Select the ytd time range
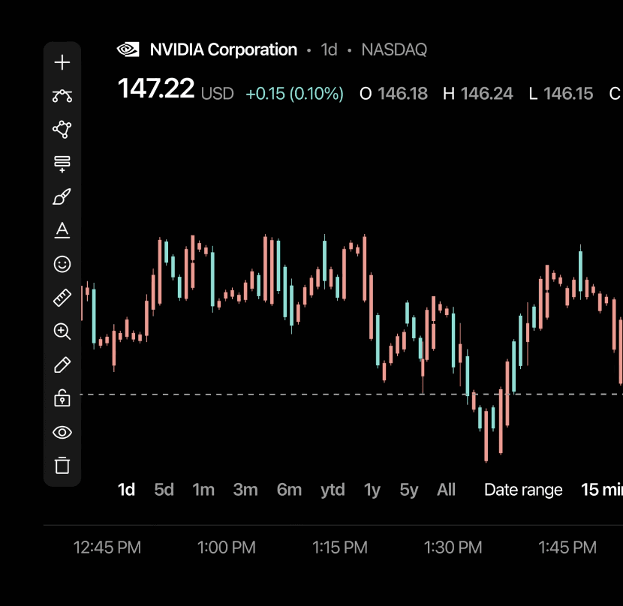 [333, 490]
